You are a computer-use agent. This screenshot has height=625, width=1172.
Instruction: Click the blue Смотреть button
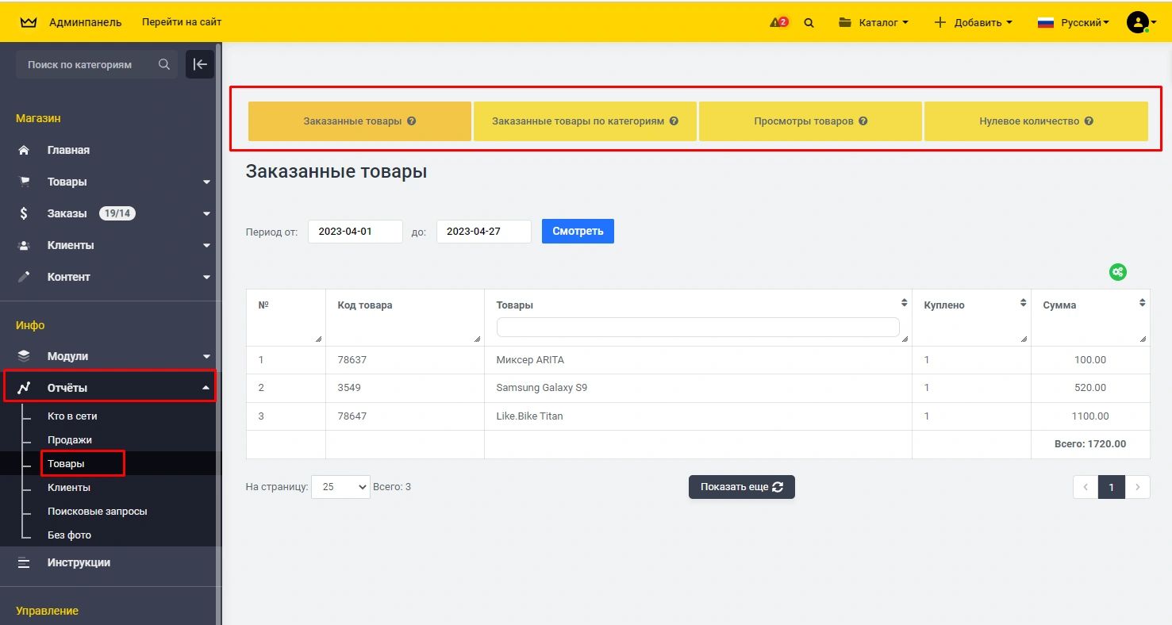click(578, 232)
